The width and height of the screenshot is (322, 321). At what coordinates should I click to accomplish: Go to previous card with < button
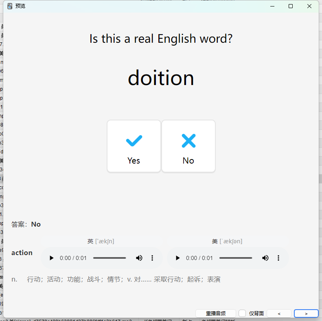(279, 313)
